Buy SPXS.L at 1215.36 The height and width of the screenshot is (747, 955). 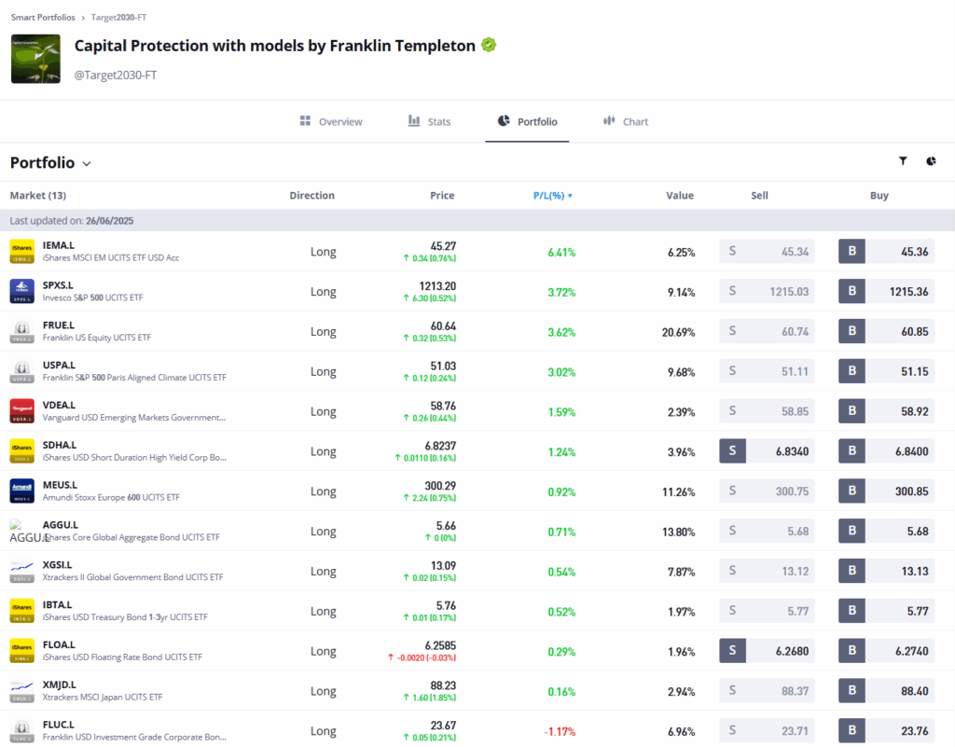(886, 291)
